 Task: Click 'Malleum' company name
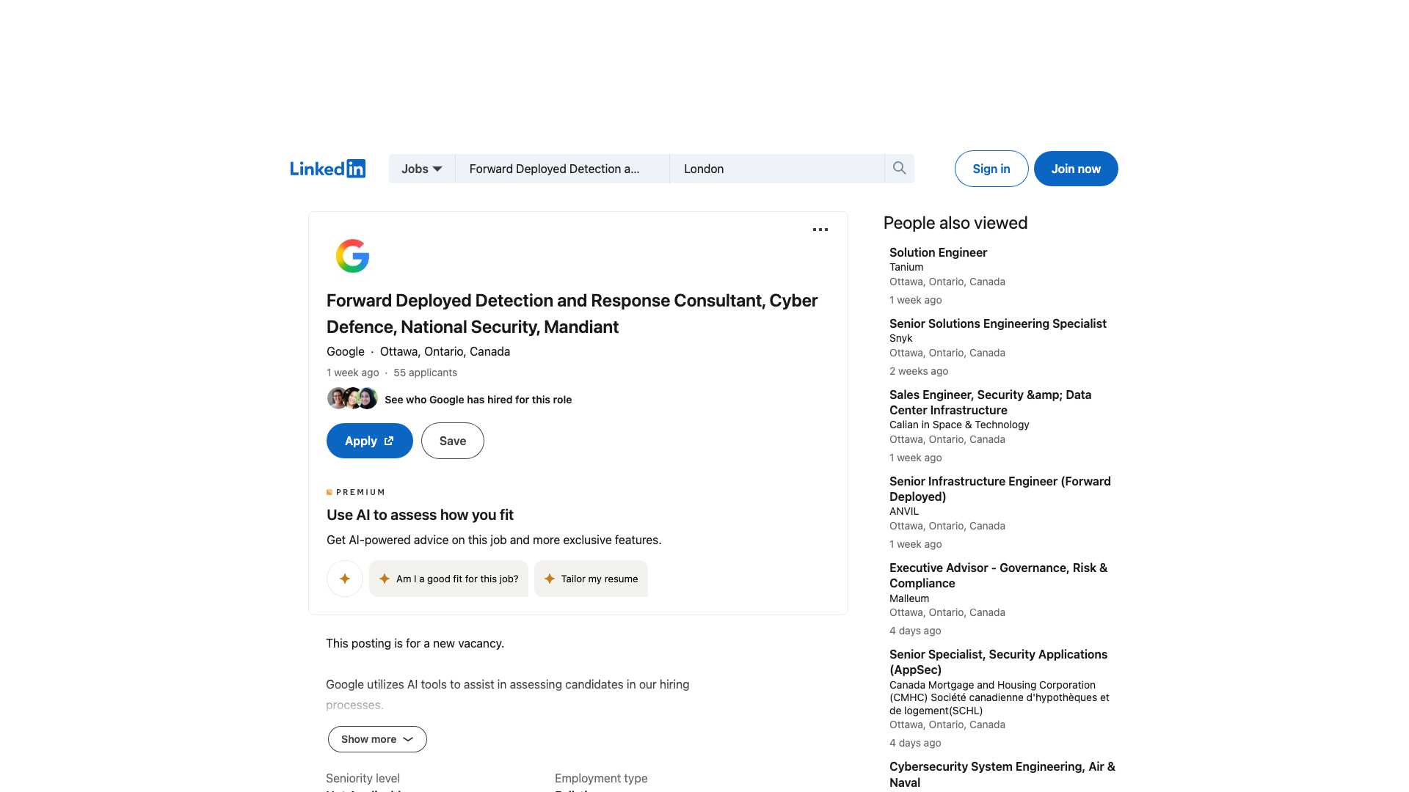coord(909,598)
